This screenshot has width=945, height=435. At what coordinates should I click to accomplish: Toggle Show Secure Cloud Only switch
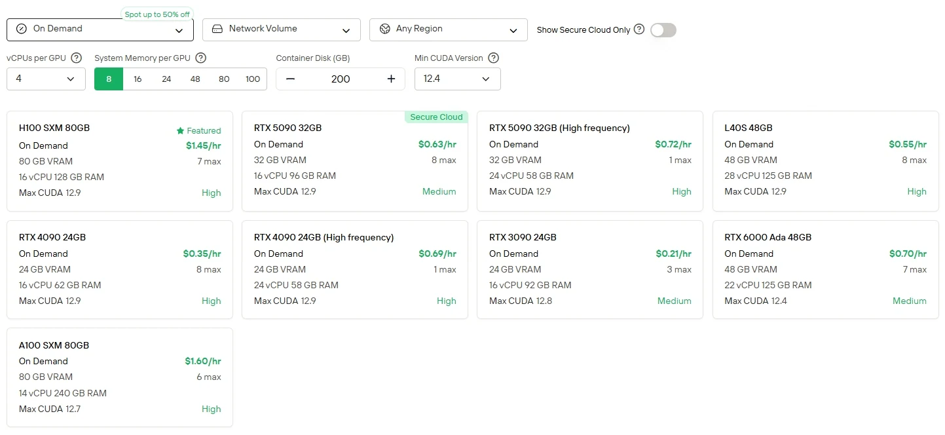tap(663, 29)
